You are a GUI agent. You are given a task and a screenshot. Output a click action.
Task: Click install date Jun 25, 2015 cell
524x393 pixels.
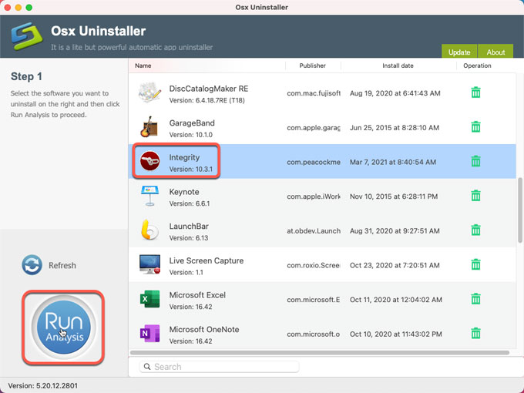tap(395, 128)
